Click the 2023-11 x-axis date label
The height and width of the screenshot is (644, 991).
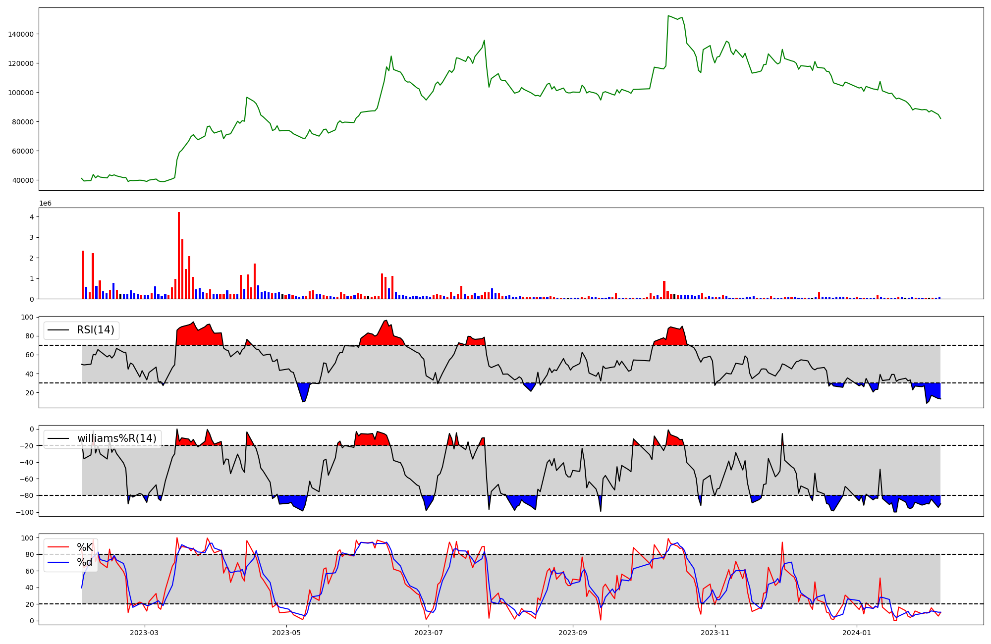(x=715, y=633)
